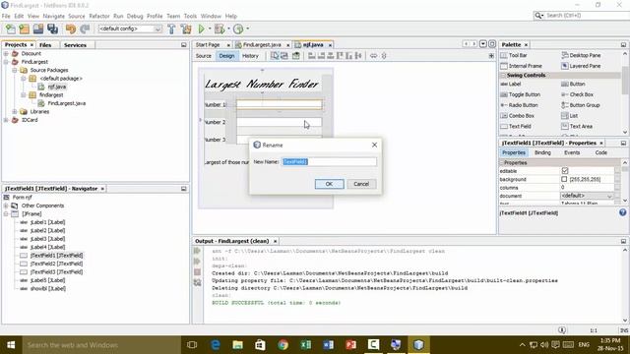Switch to Source view

pyautogui.click(x=204, y=56)
